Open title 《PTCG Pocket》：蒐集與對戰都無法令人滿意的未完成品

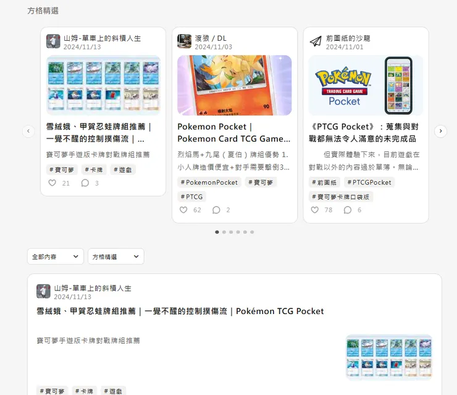coord(364,133)
